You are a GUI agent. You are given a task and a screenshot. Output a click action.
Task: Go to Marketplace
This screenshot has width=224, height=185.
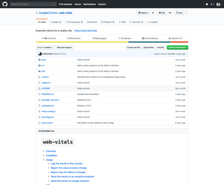(x=90, y=4)
